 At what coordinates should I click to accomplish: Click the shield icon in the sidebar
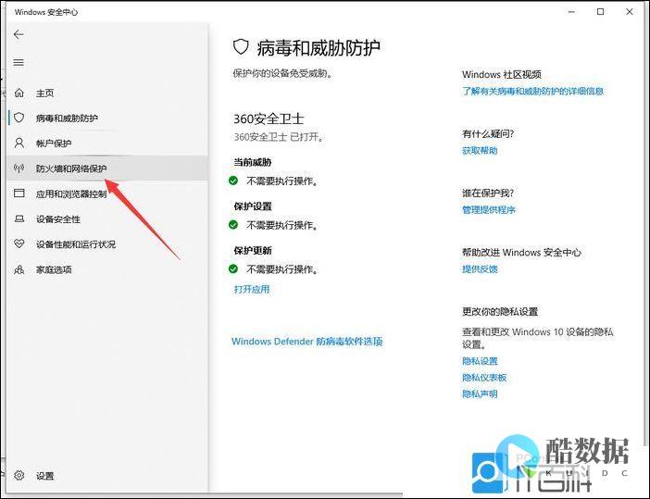coord(19,118)
